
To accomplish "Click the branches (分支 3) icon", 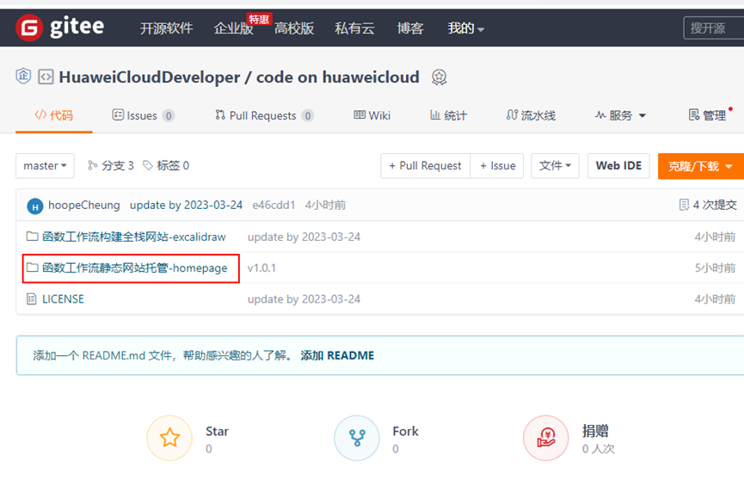I will pyautogui.click(x=93, y=165).
